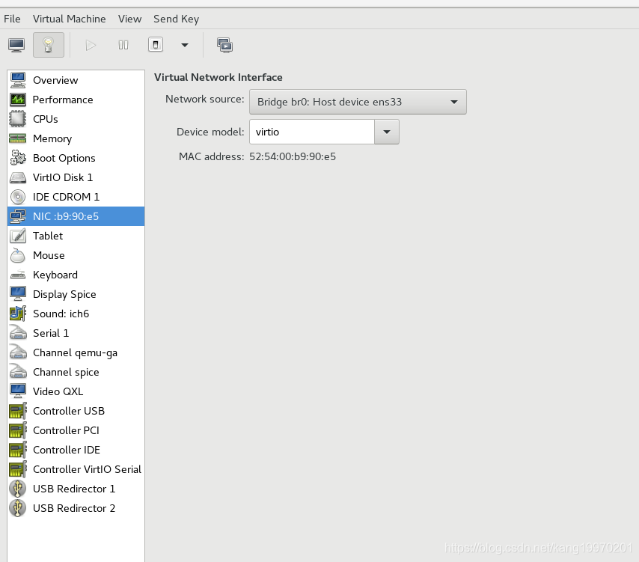Open Boot Options entry

coord(76,158)
